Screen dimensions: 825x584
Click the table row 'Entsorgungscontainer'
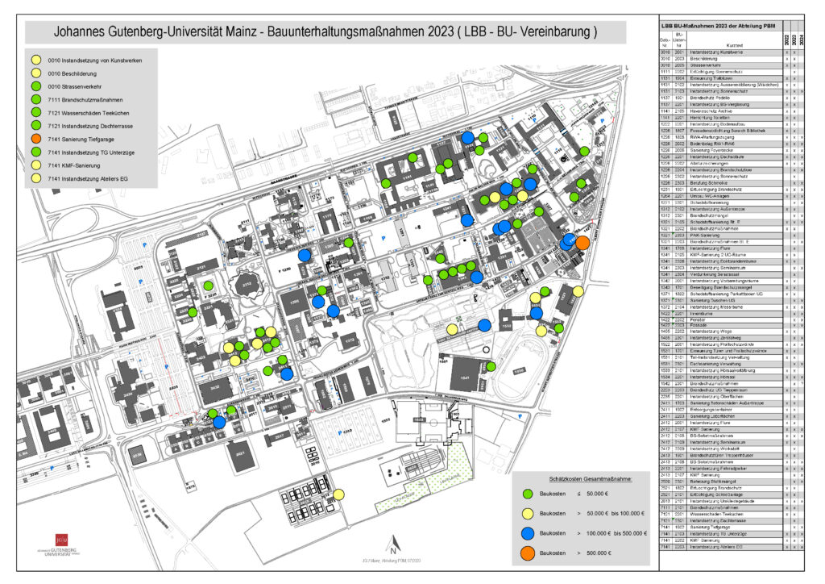[x=732, y=410]
